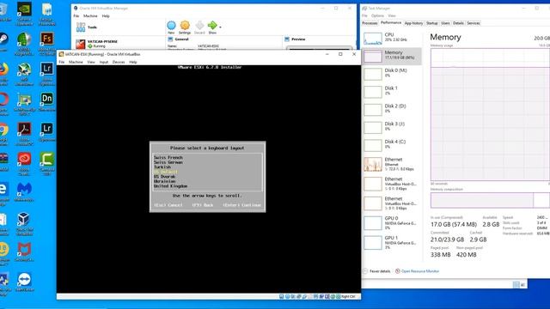Open Adobe Dimension (Dn) desktop shortcut
Screen dimensions: 550x309
coord(47,102)
